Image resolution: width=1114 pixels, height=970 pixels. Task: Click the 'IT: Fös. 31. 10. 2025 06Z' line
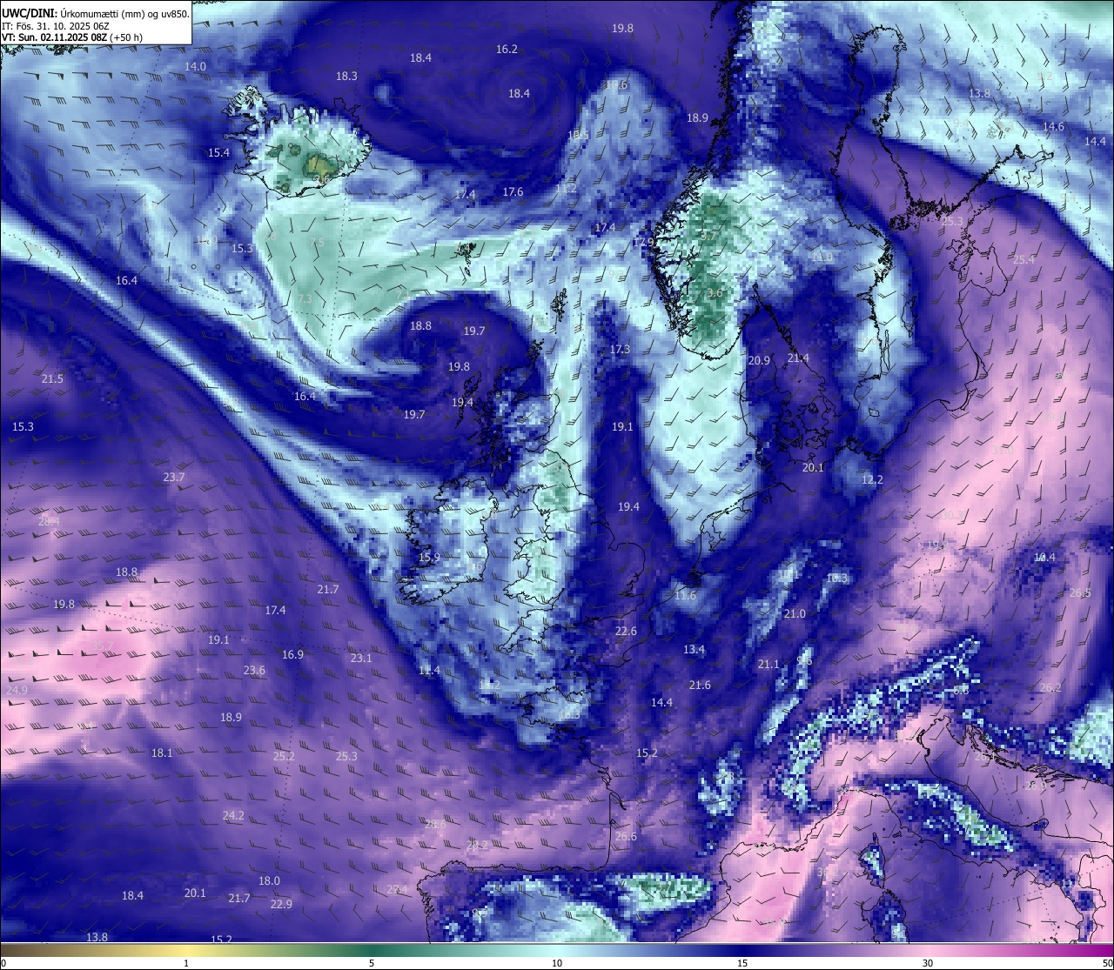pos(56,25)
